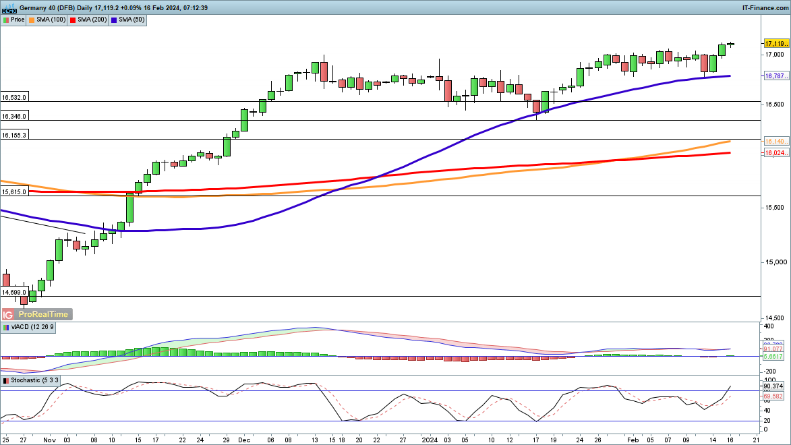
Task: Select the 15,615.0 horizontal level label
Action: tap(14, 191)
